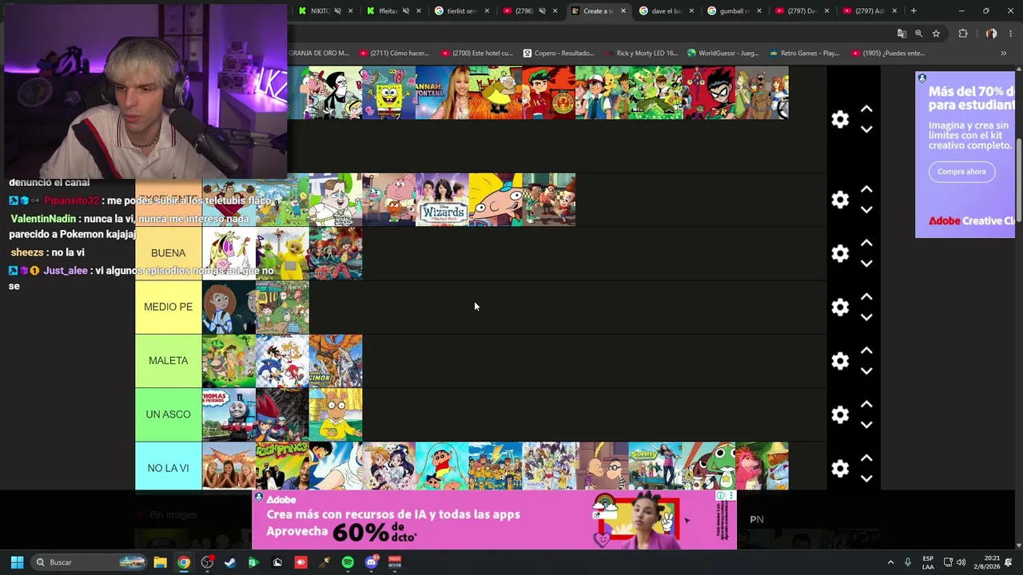The width and height of the screenshot is (1023, 575).
Task: Open the (2700) Este hotel bookmark
Action: click(x=476, y=54)
